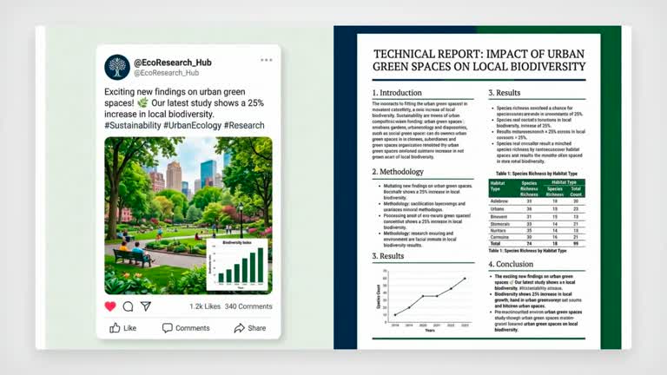Open the speech bubble comment icon
The height and width of the screenshot is (375, 667).
[x=128, y=306]
